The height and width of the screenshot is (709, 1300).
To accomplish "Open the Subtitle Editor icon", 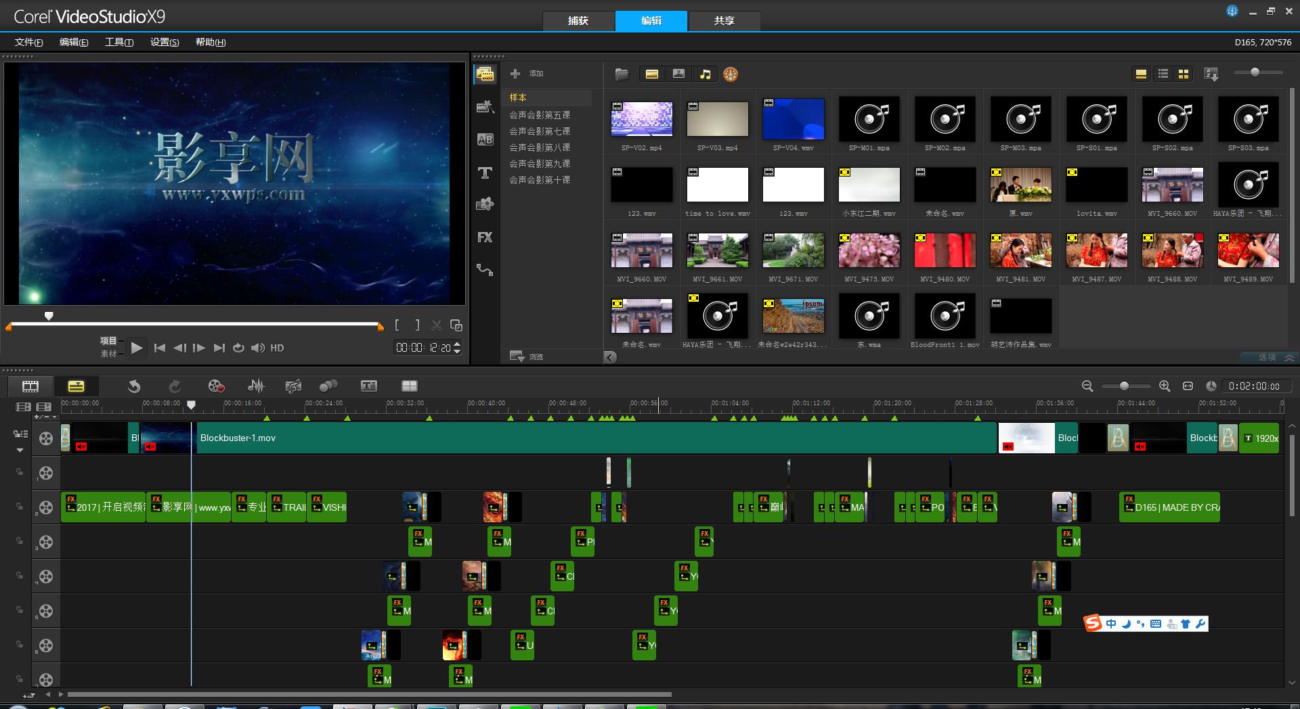I will (369, 386).
